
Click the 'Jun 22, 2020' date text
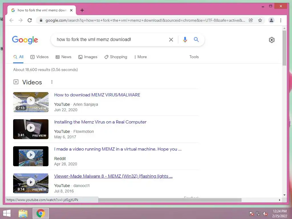[66, 110]
